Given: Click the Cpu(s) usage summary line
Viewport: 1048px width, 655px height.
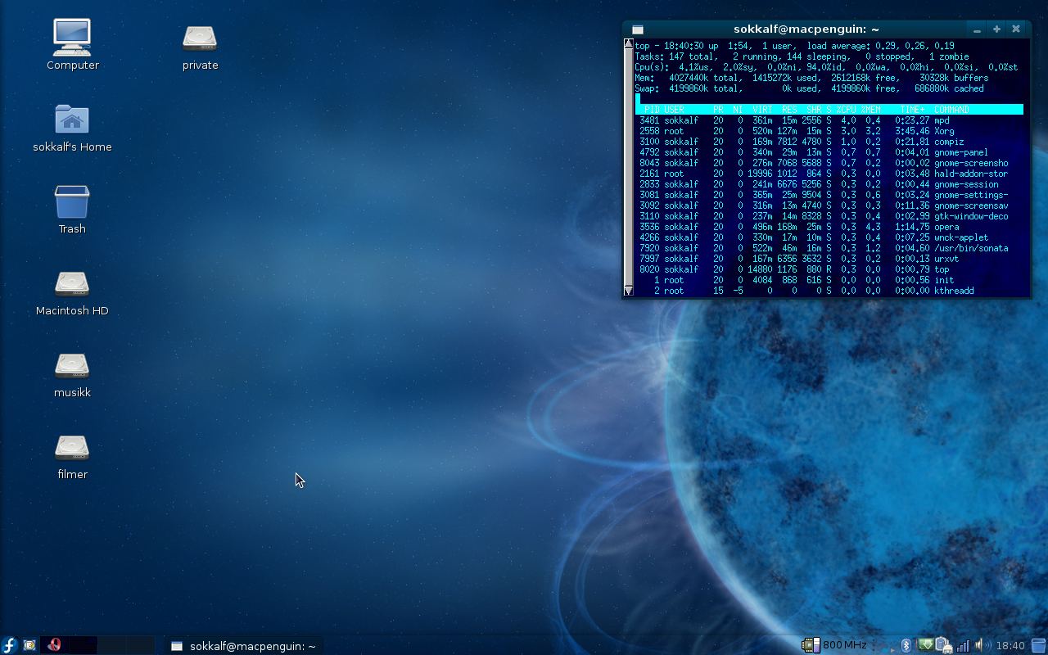Looking at the screenshot, I should click(827, 67).
